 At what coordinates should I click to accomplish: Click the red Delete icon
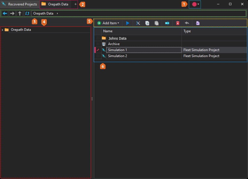[x=178, y=23]
